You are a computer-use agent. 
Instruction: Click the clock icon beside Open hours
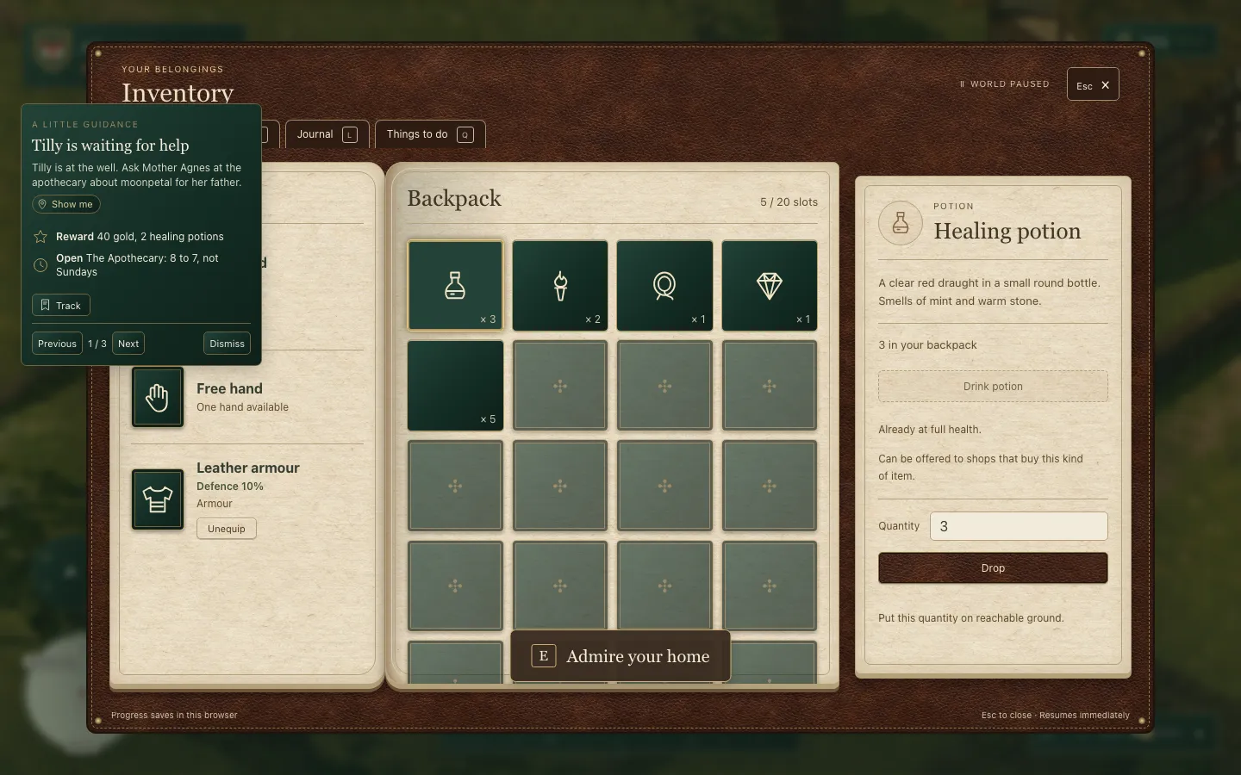pos(41,265)
